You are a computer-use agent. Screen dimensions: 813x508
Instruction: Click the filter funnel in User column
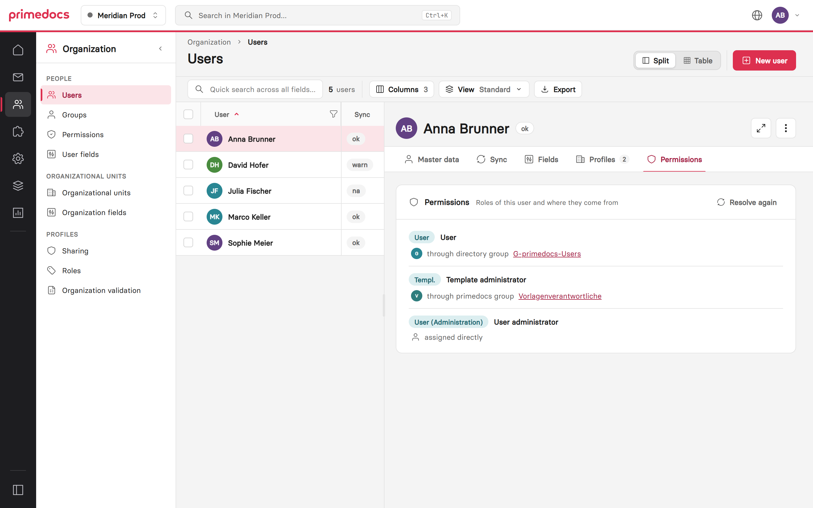click(x=333, y=114)
